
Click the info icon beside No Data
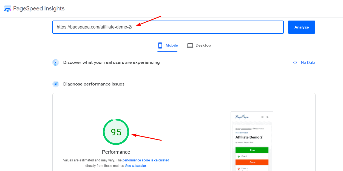tap(295, 62)
